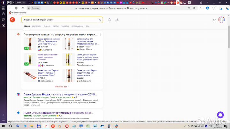Open OZON result Лыжи Детские Вираж

tap(60, 94)
